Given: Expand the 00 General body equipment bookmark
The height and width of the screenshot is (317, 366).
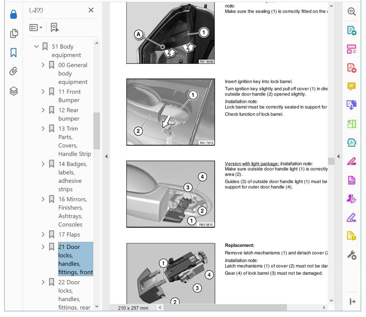Looking at the screenshot, I should (43, 65).
